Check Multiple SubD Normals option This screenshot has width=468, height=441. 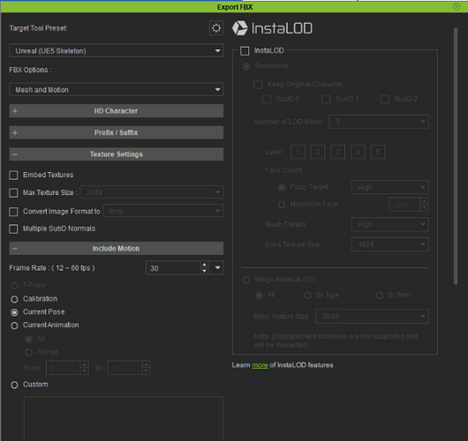pos(13,229)
